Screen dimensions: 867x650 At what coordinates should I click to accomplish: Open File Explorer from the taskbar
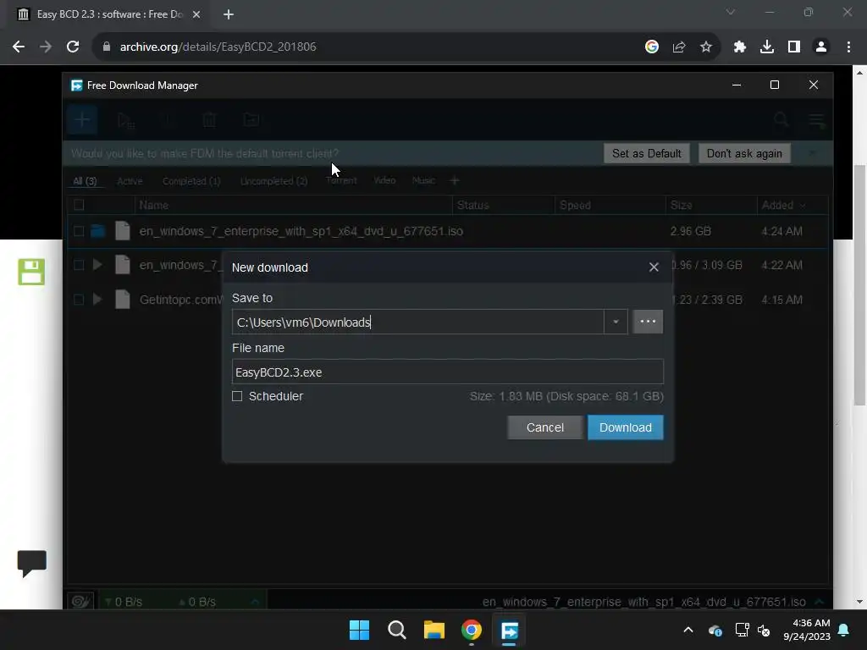(434, 630)
